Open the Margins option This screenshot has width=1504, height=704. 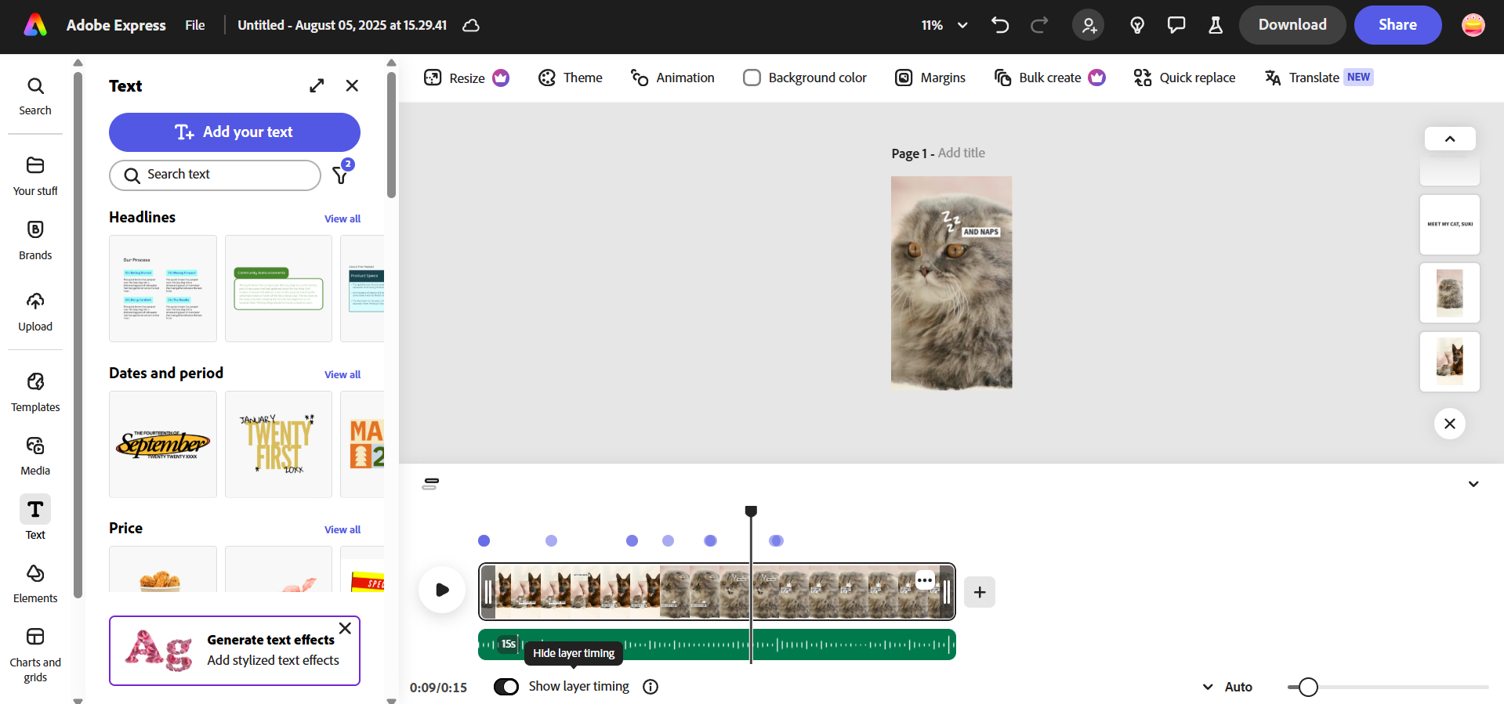[930, 78]
